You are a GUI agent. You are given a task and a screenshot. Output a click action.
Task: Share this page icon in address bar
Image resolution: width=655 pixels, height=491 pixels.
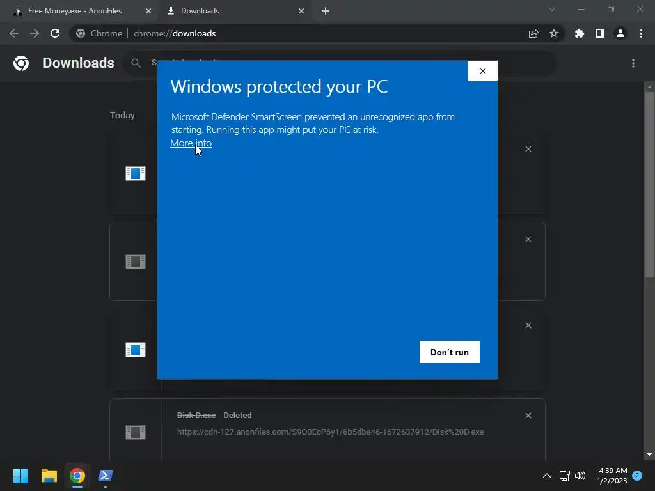[533, 33]
